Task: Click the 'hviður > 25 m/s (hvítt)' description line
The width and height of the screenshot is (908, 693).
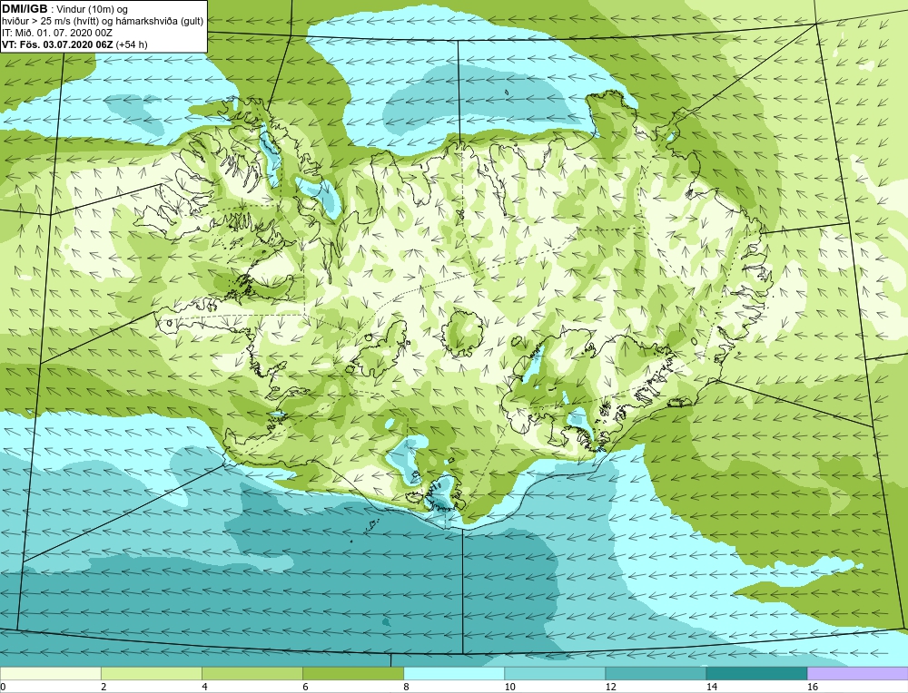Action: click(104, 22)
